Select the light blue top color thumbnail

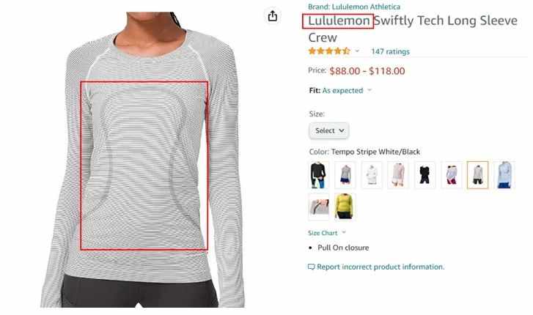504,175
